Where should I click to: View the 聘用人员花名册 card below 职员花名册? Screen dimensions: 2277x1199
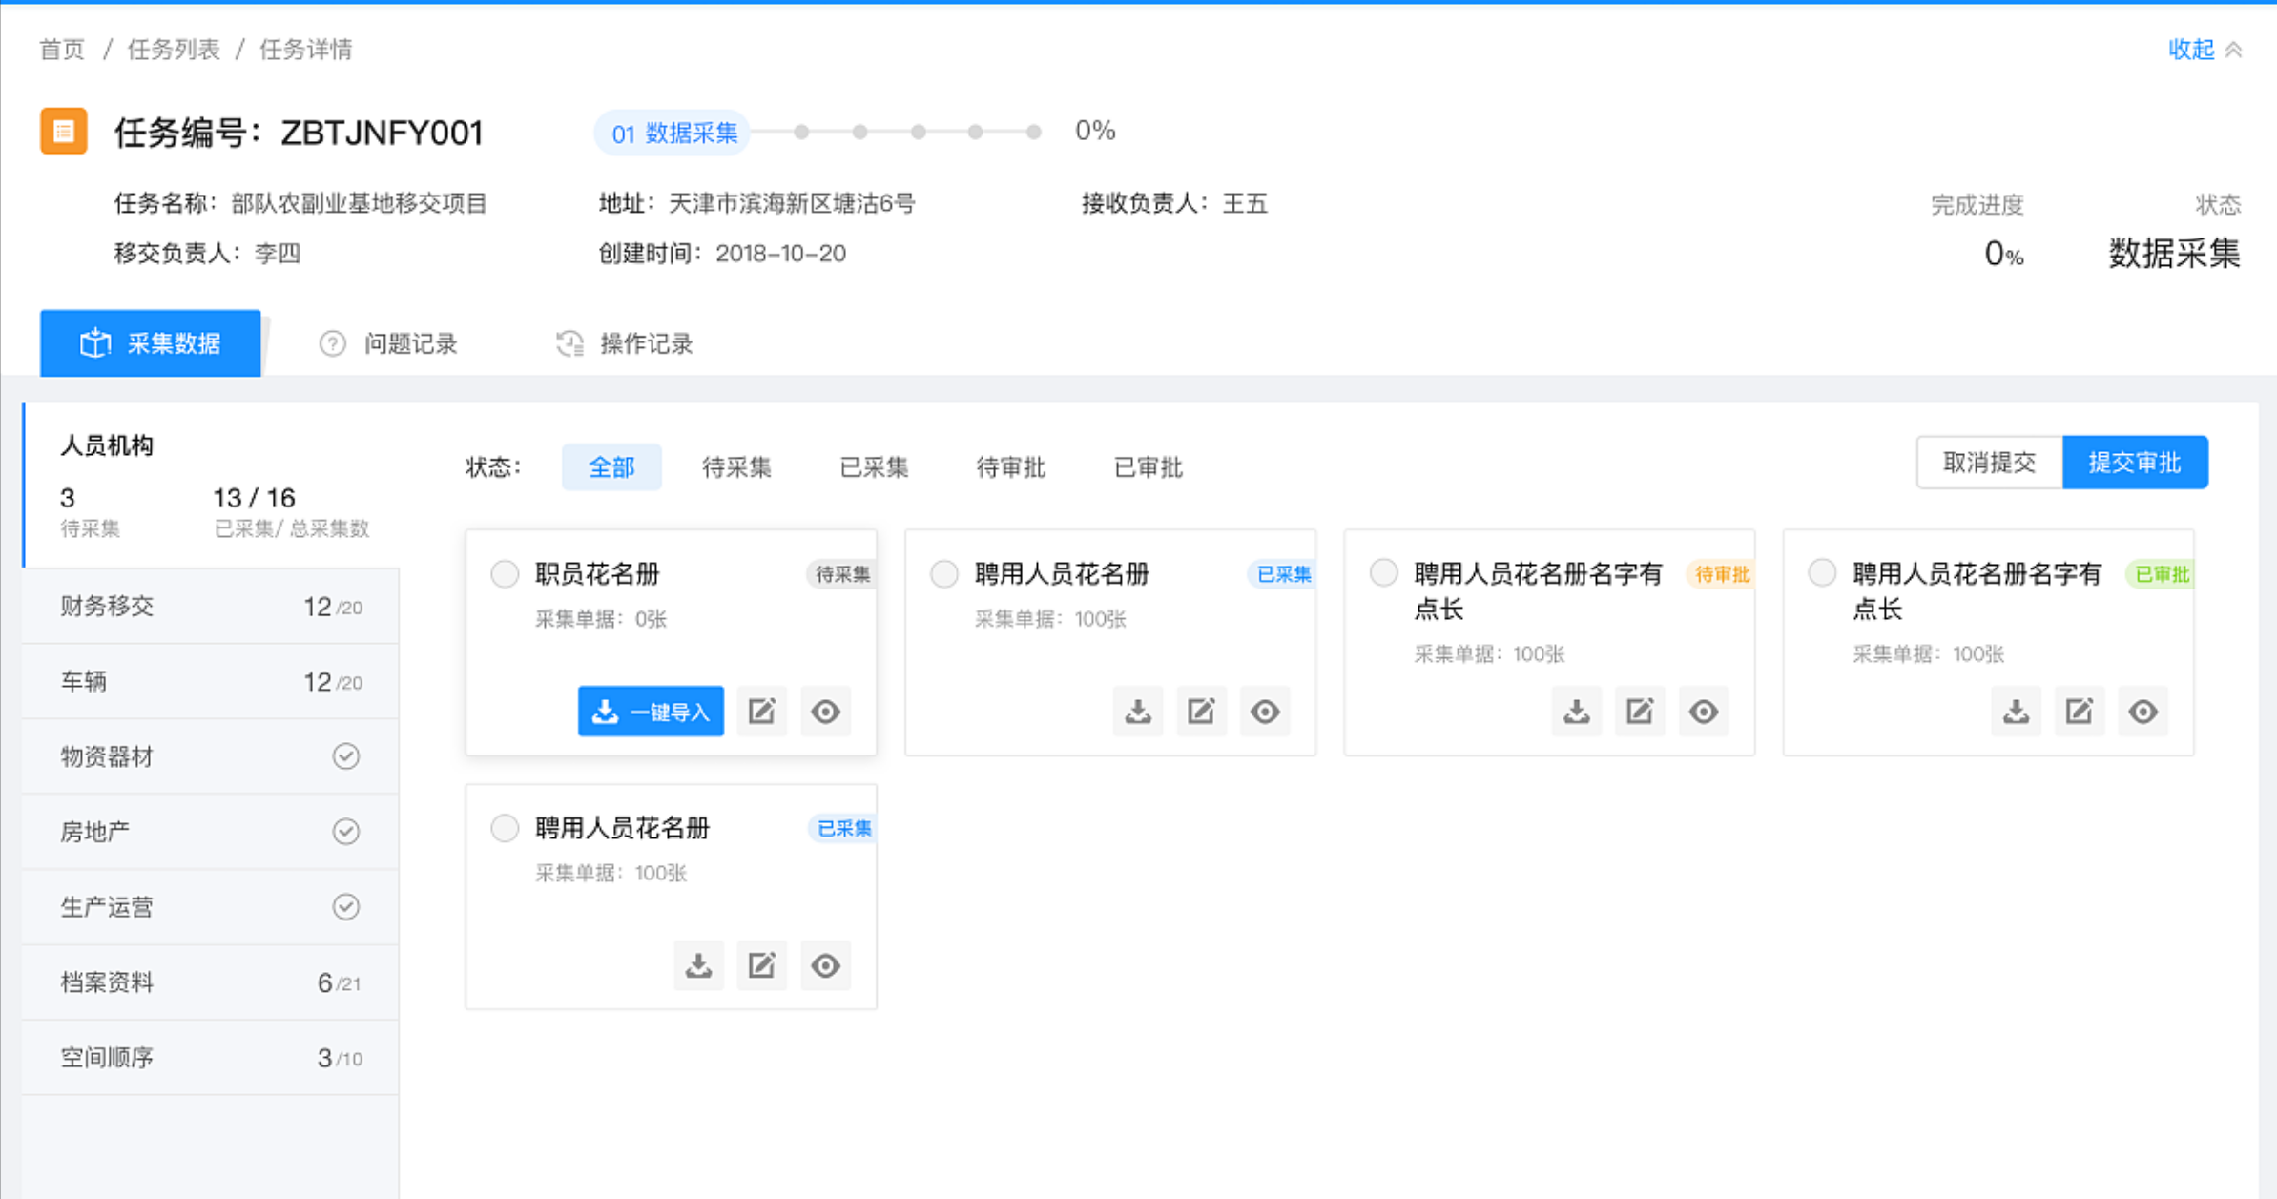pos(825,965)
